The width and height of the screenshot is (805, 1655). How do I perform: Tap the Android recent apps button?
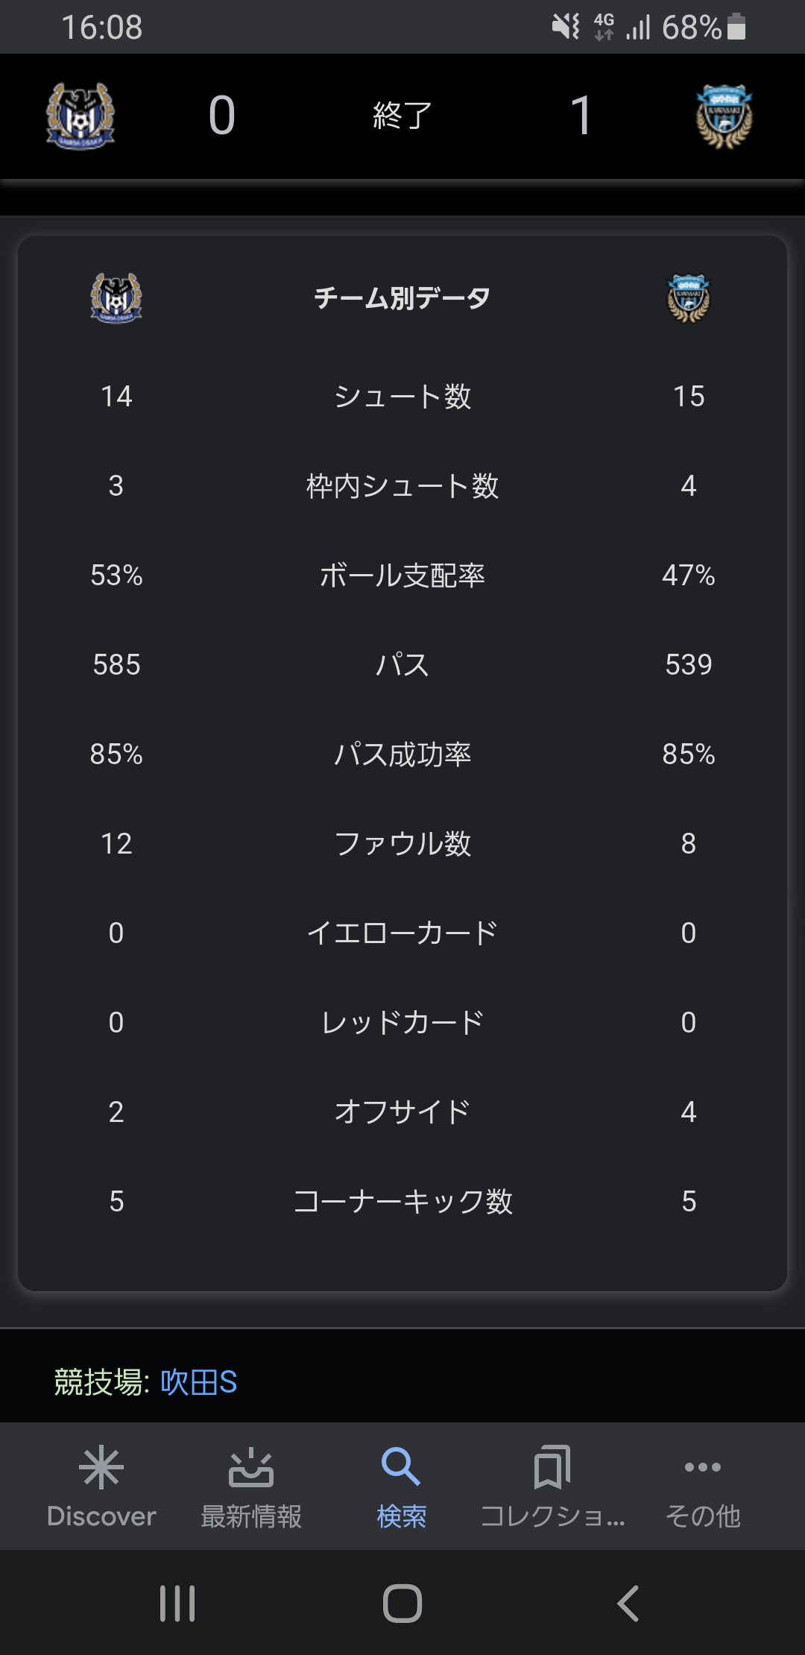click(x=177, y=1603)
